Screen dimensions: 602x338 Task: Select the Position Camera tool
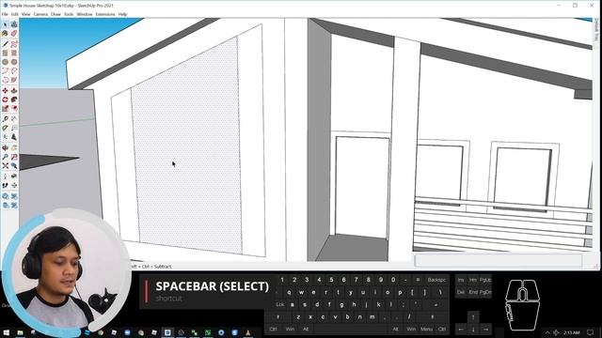click(x=5, y=176)
